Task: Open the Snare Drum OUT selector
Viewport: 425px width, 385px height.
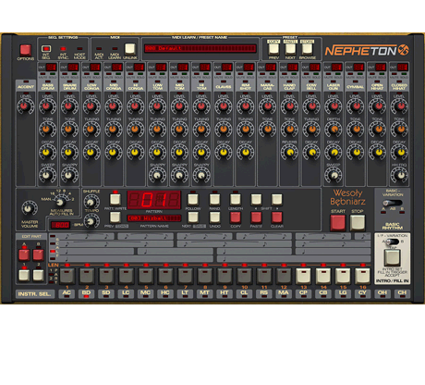Action: (73, 67)
